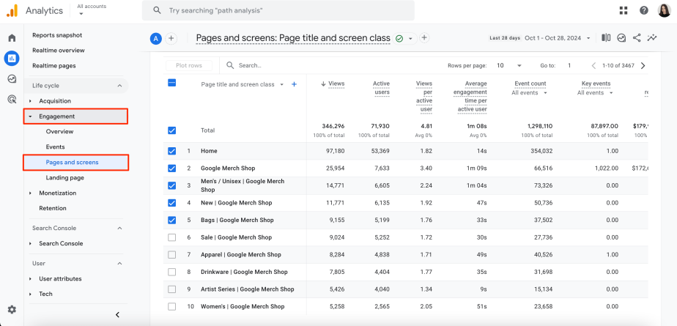Expand the Monetization tree item

[30, 193]
